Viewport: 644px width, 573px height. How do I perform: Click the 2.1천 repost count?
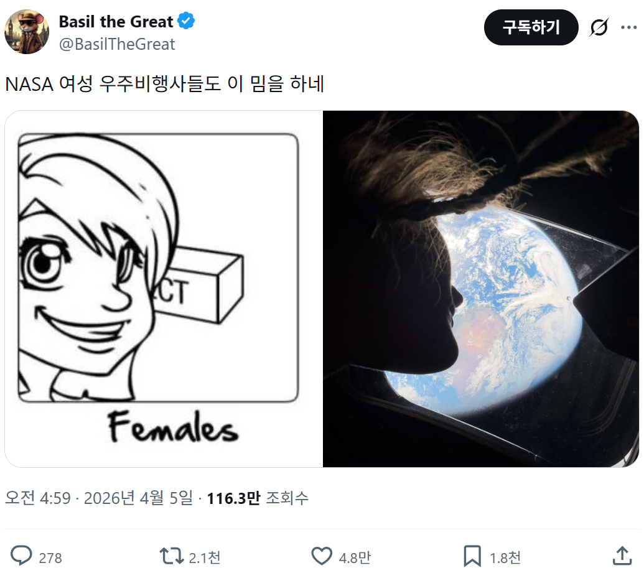pyautogui.click(x=205, y=557)
